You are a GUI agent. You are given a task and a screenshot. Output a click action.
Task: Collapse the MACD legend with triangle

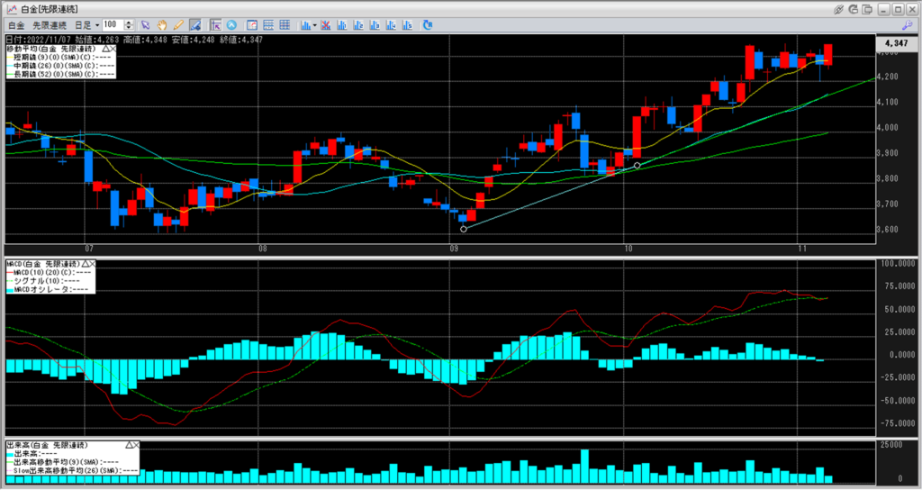(86, 264)
